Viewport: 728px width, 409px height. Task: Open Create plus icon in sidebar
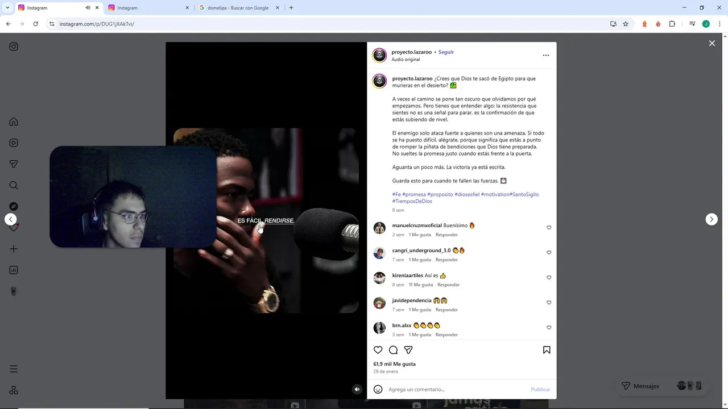point(14,249)
